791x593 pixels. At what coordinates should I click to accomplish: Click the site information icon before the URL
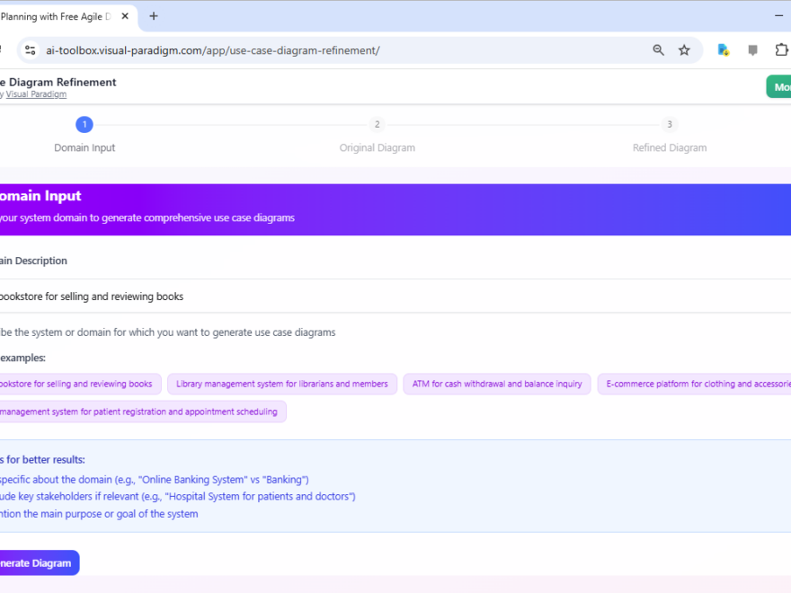point(30,50)
